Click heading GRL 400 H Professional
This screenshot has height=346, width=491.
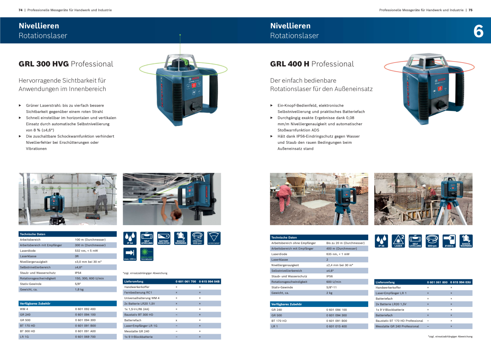coord(312,64)
